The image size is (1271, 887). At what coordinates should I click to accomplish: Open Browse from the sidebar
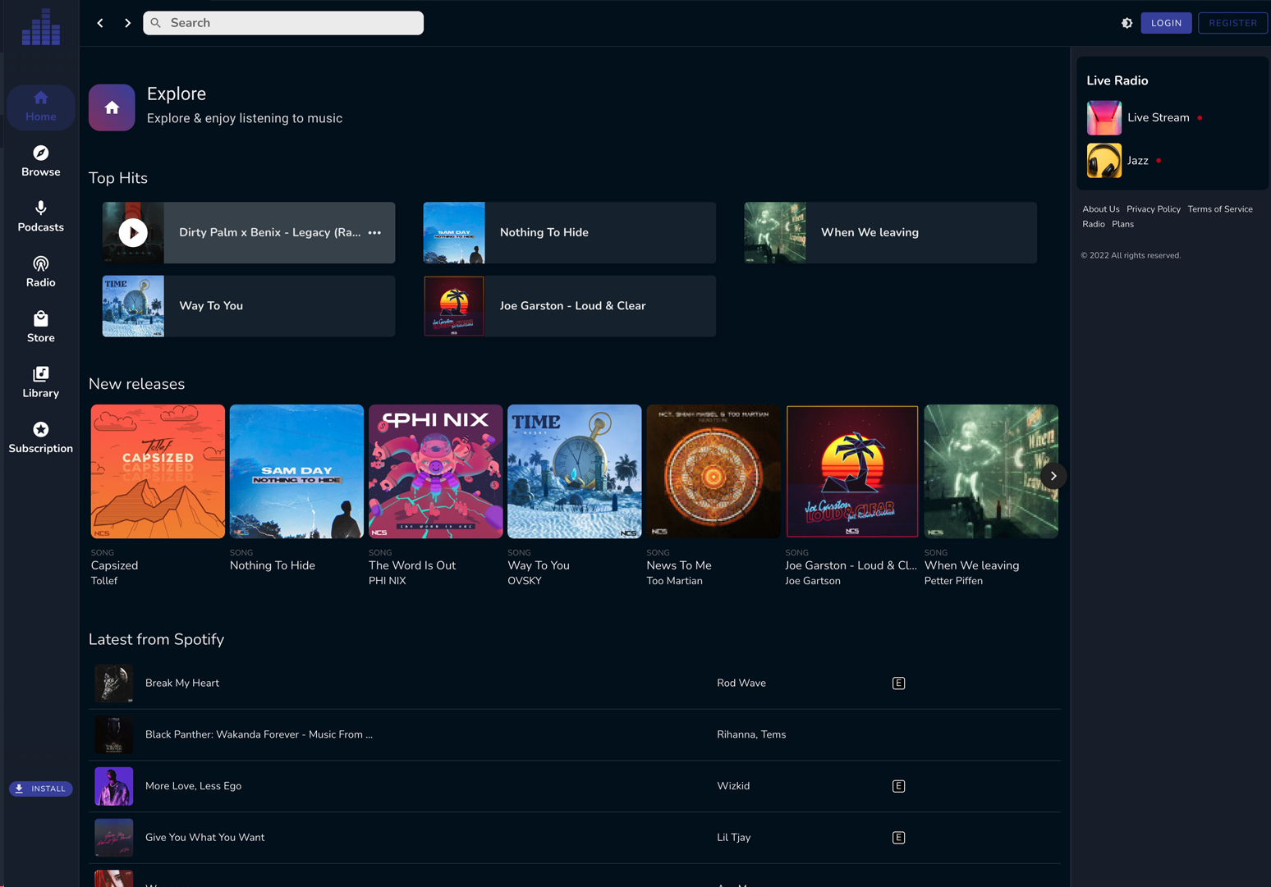pyautogui.click(x=40, y=153)
